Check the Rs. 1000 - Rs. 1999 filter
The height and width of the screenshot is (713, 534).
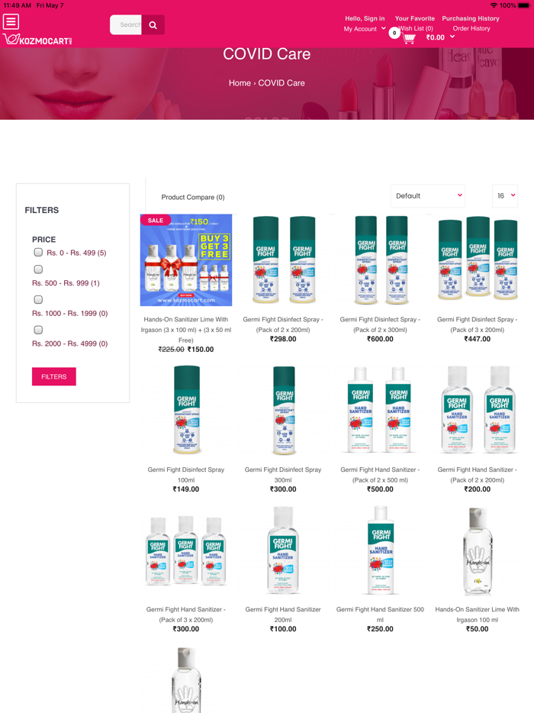coord(38,300)
